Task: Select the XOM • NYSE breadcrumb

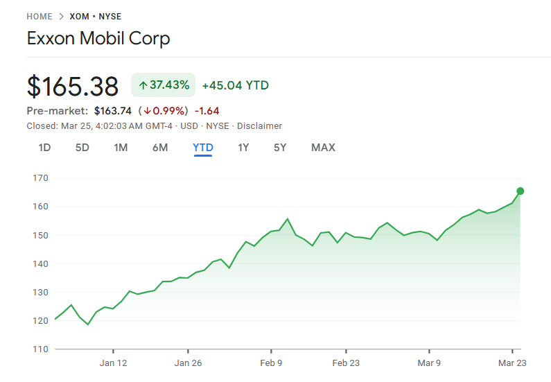Action: coord(95,16)
